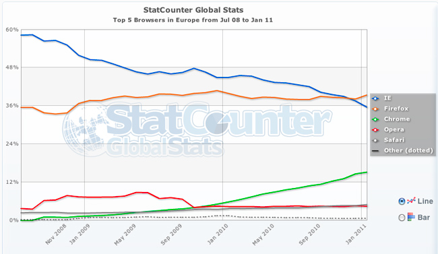This screenshot has width=438, height=254.
Task: Click the Jan 2010 x-axis label
Action: 218,234
